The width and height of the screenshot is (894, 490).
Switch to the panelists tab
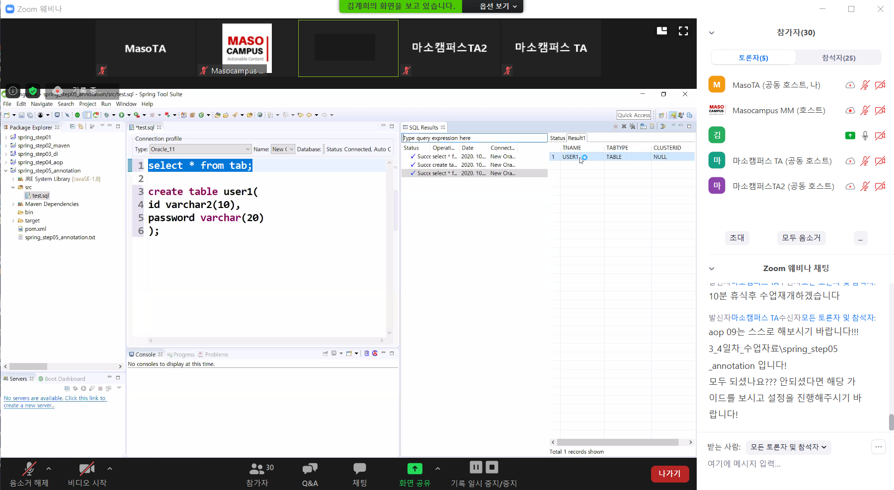753,58
